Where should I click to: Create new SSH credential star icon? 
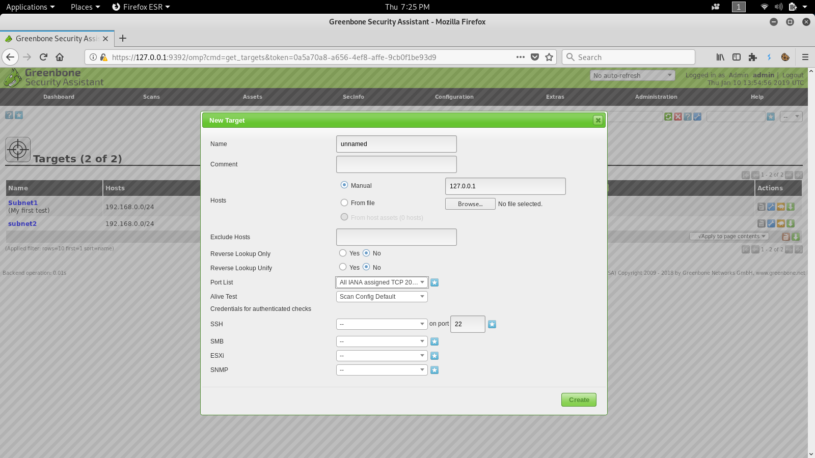point(492,324)
